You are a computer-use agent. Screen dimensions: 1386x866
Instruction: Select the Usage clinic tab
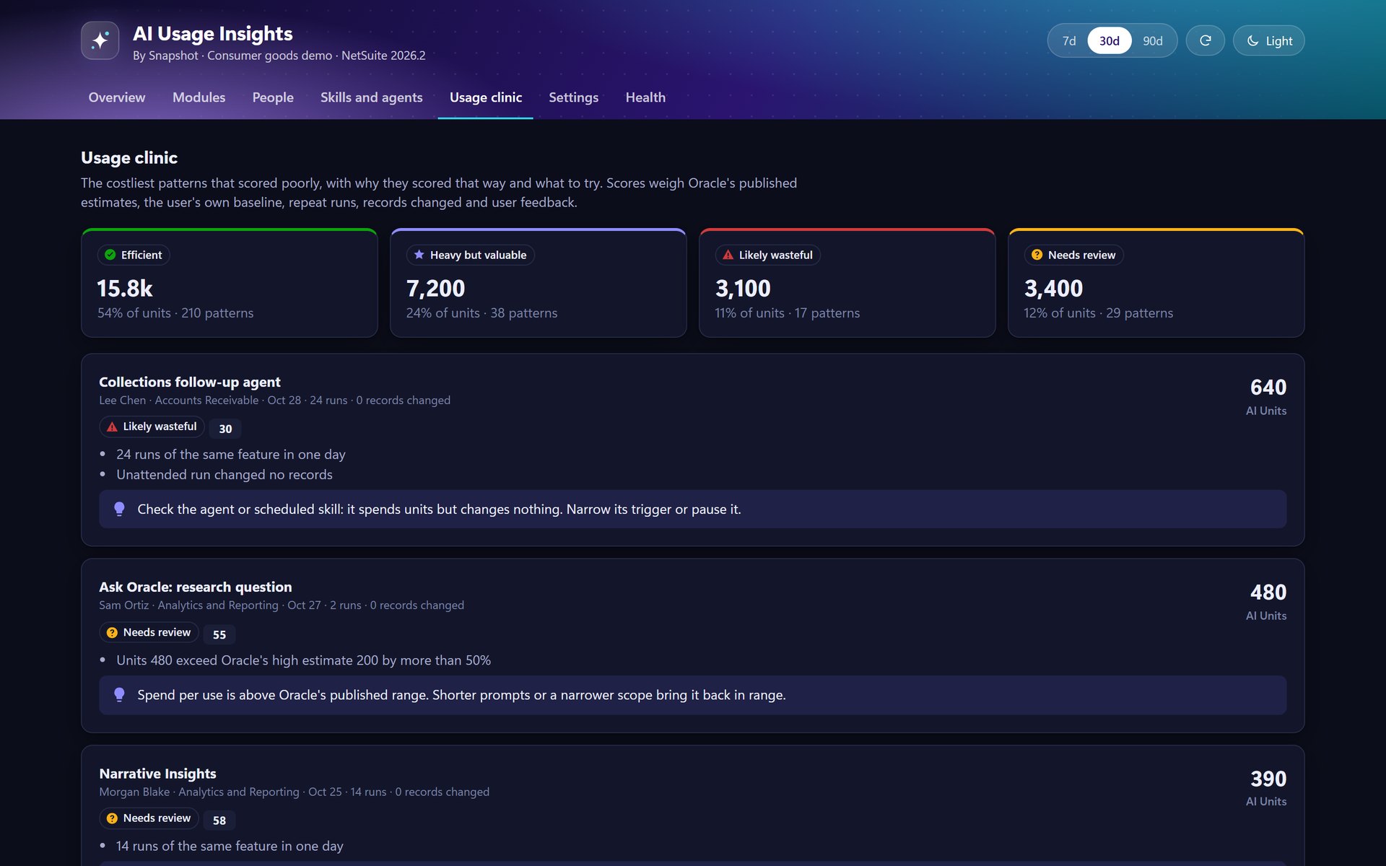pos(485,97)
